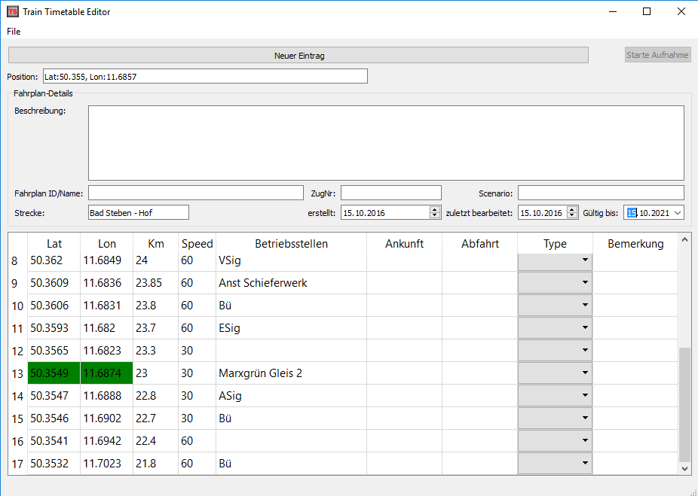This screenshot has height=496, width=698.
Task: Click the Starte Aufnahme button
Action: tap(657, 56)
